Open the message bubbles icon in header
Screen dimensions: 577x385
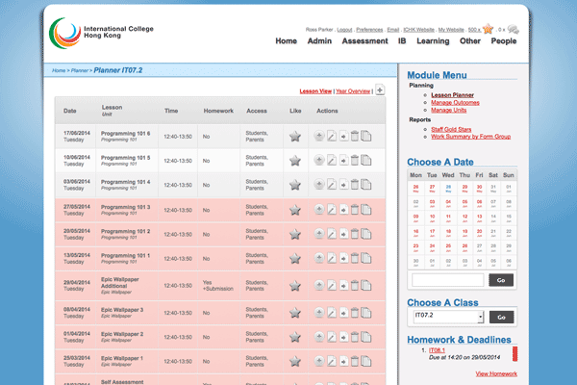tap(514, 30)
